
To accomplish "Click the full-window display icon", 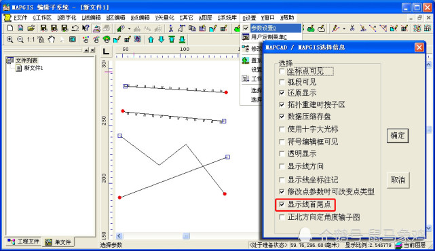I will click(73, 39).
